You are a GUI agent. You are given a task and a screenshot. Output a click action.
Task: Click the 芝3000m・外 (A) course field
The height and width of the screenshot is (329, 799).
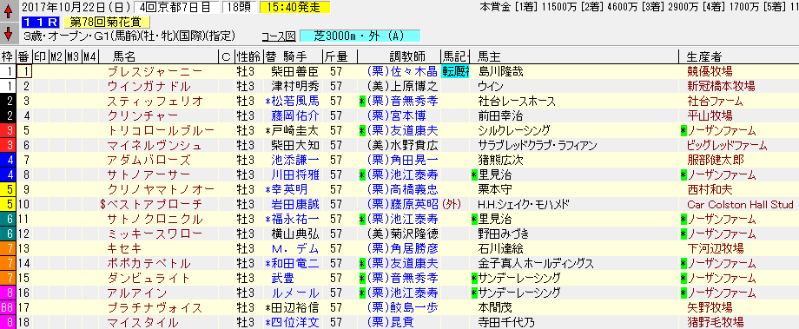click(x=360, y=36)
